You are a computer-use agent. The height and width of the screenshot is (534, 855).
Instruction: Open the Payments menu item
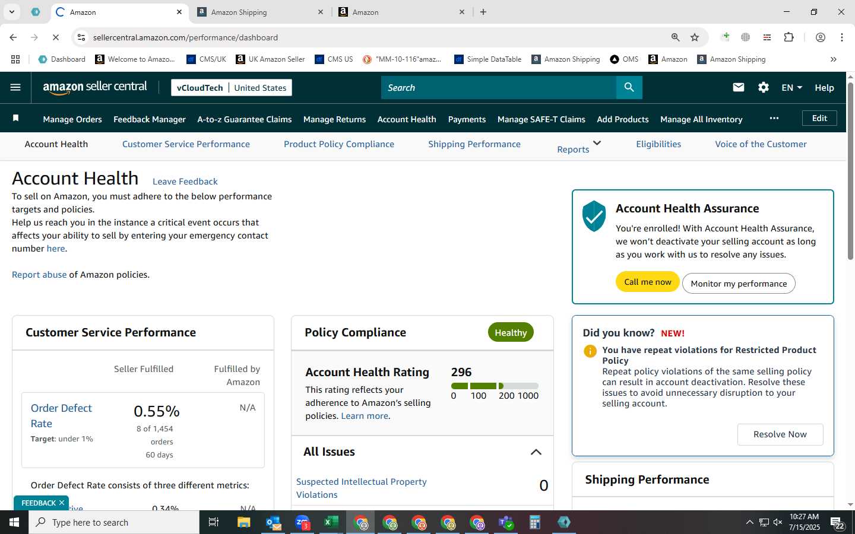coord(467,119)
